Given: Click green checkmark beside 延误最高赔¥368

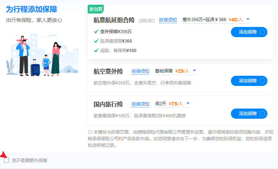Looking at the screenshot, I should 96,41.
